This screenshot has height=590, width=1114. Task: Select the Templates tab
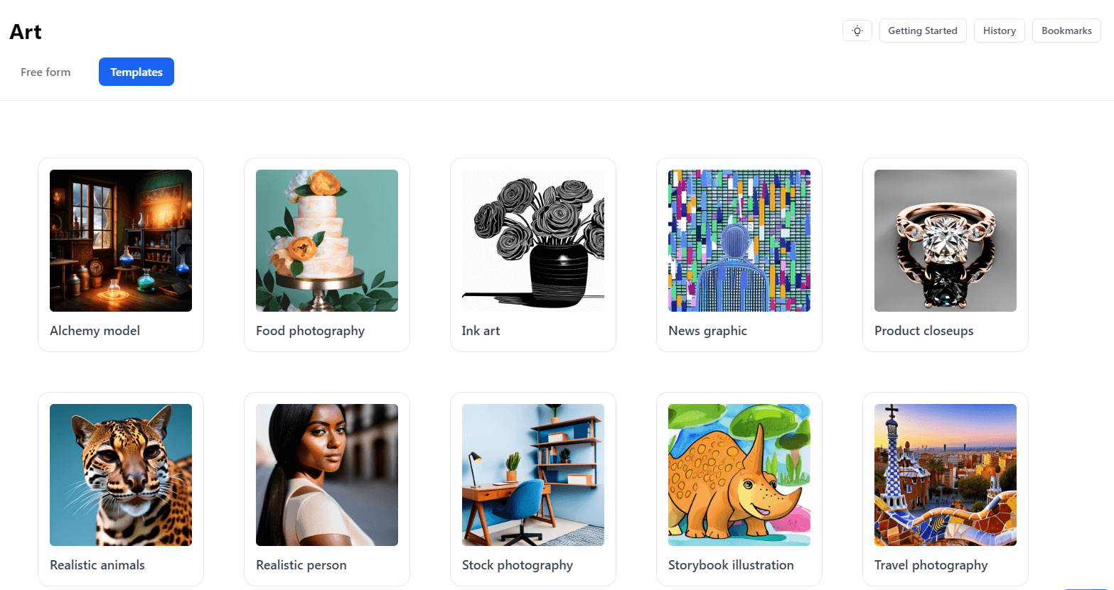(x=136, y=72)
